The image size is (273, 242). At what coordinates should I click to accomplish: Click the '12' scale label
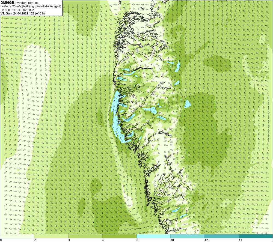point(206,240)
